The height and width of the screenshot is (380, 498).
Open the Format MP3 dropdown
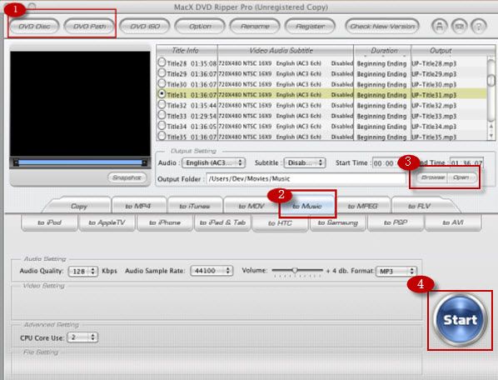coord(396,271)
